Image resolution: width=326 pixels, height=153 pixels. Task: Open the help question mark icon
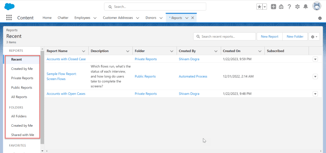tap(289, 7)
